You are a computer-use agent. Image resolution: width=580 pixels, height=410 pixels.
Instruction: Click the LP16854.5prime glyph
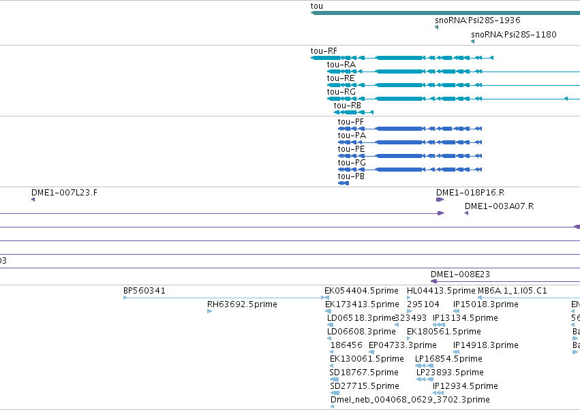click(425, 366)
